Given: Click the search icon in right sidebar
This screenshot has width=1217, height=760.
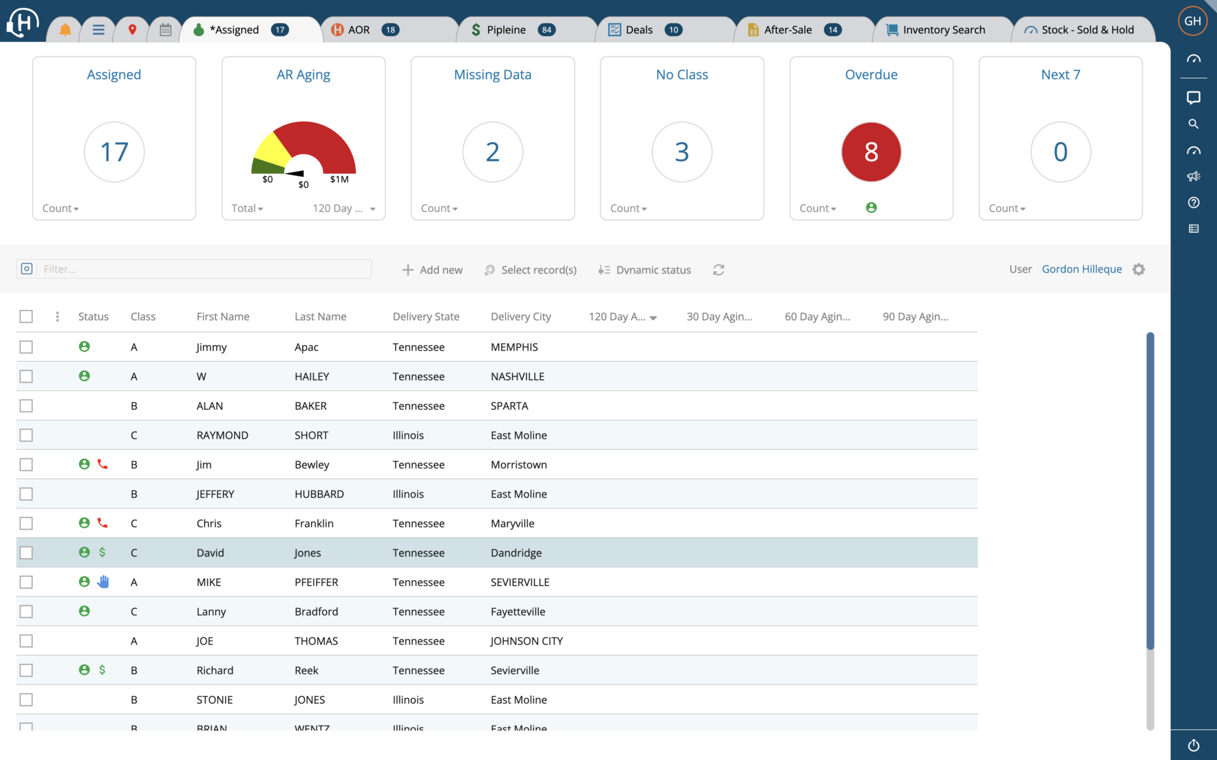Looking at the screenshot, I should click(1194, 123).
